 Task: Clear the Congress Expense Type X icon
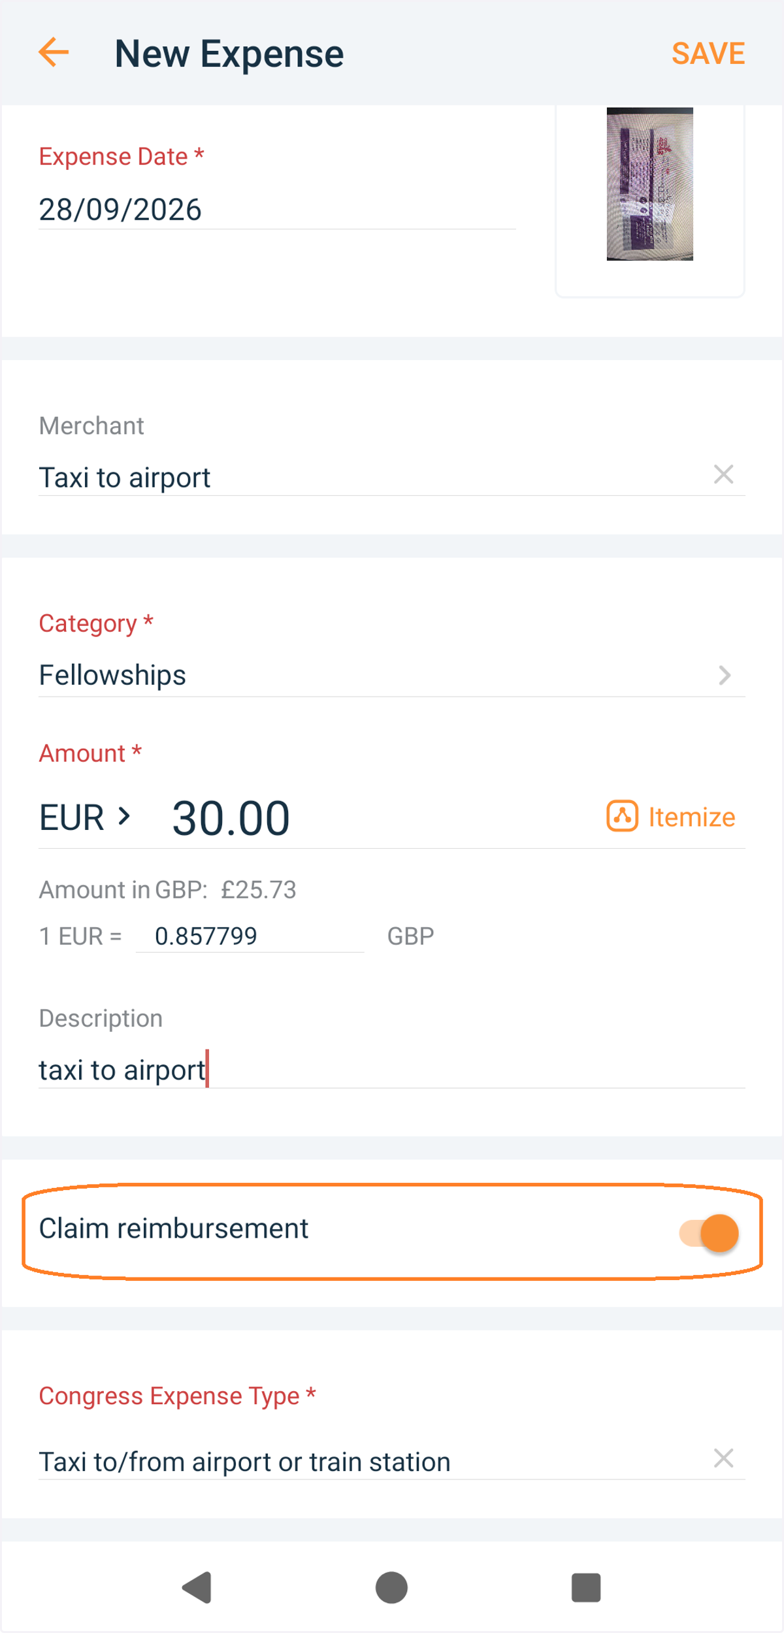(723, 1458)
